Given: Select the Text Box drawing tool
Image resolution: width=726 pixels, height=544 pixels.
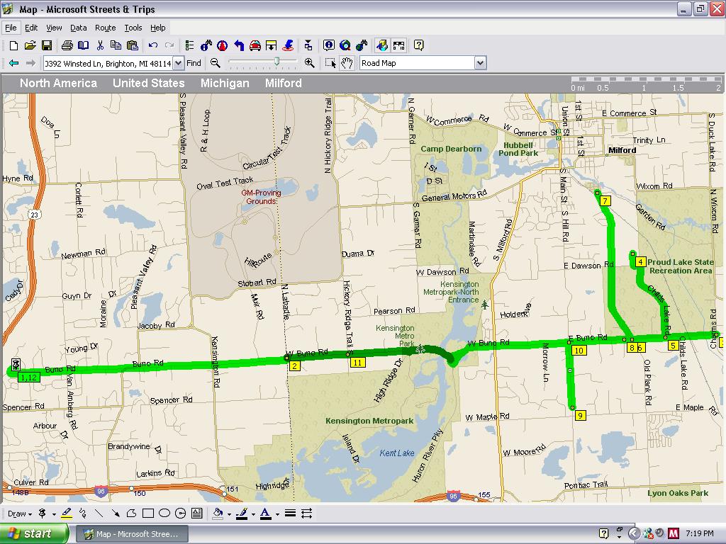Looking at the screenshot, I should [197, 514].
